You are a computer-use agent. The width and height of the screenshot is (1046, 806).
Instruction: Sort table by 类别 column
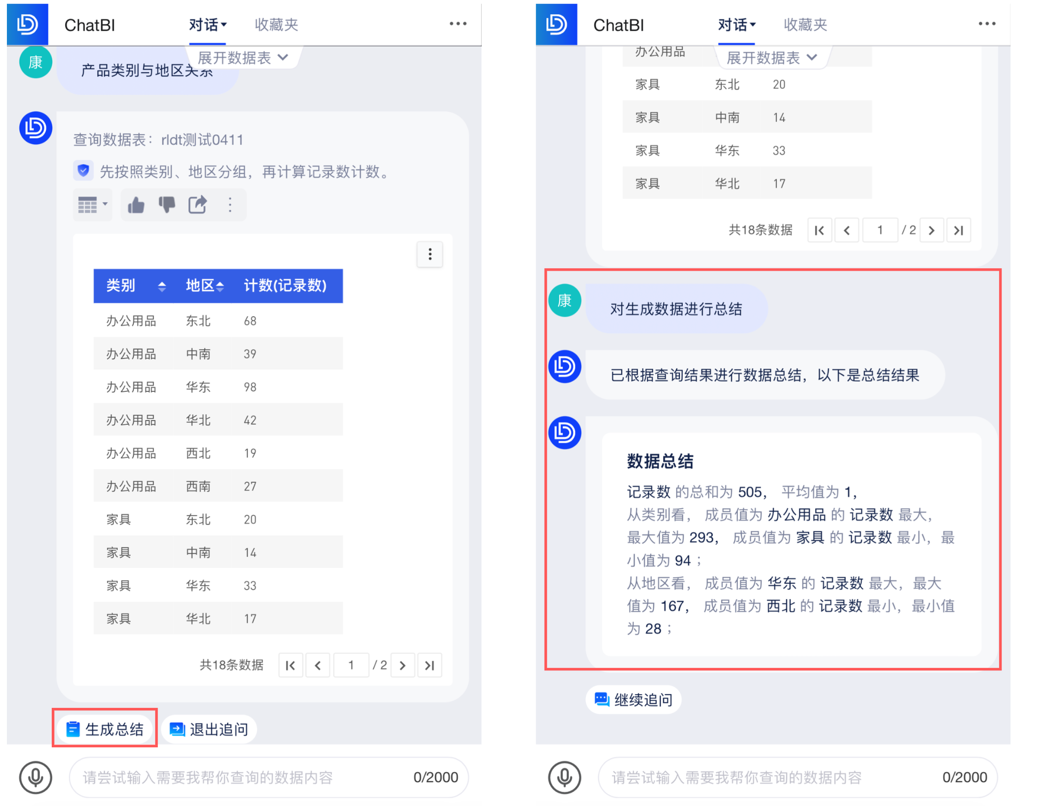(161, 286)
